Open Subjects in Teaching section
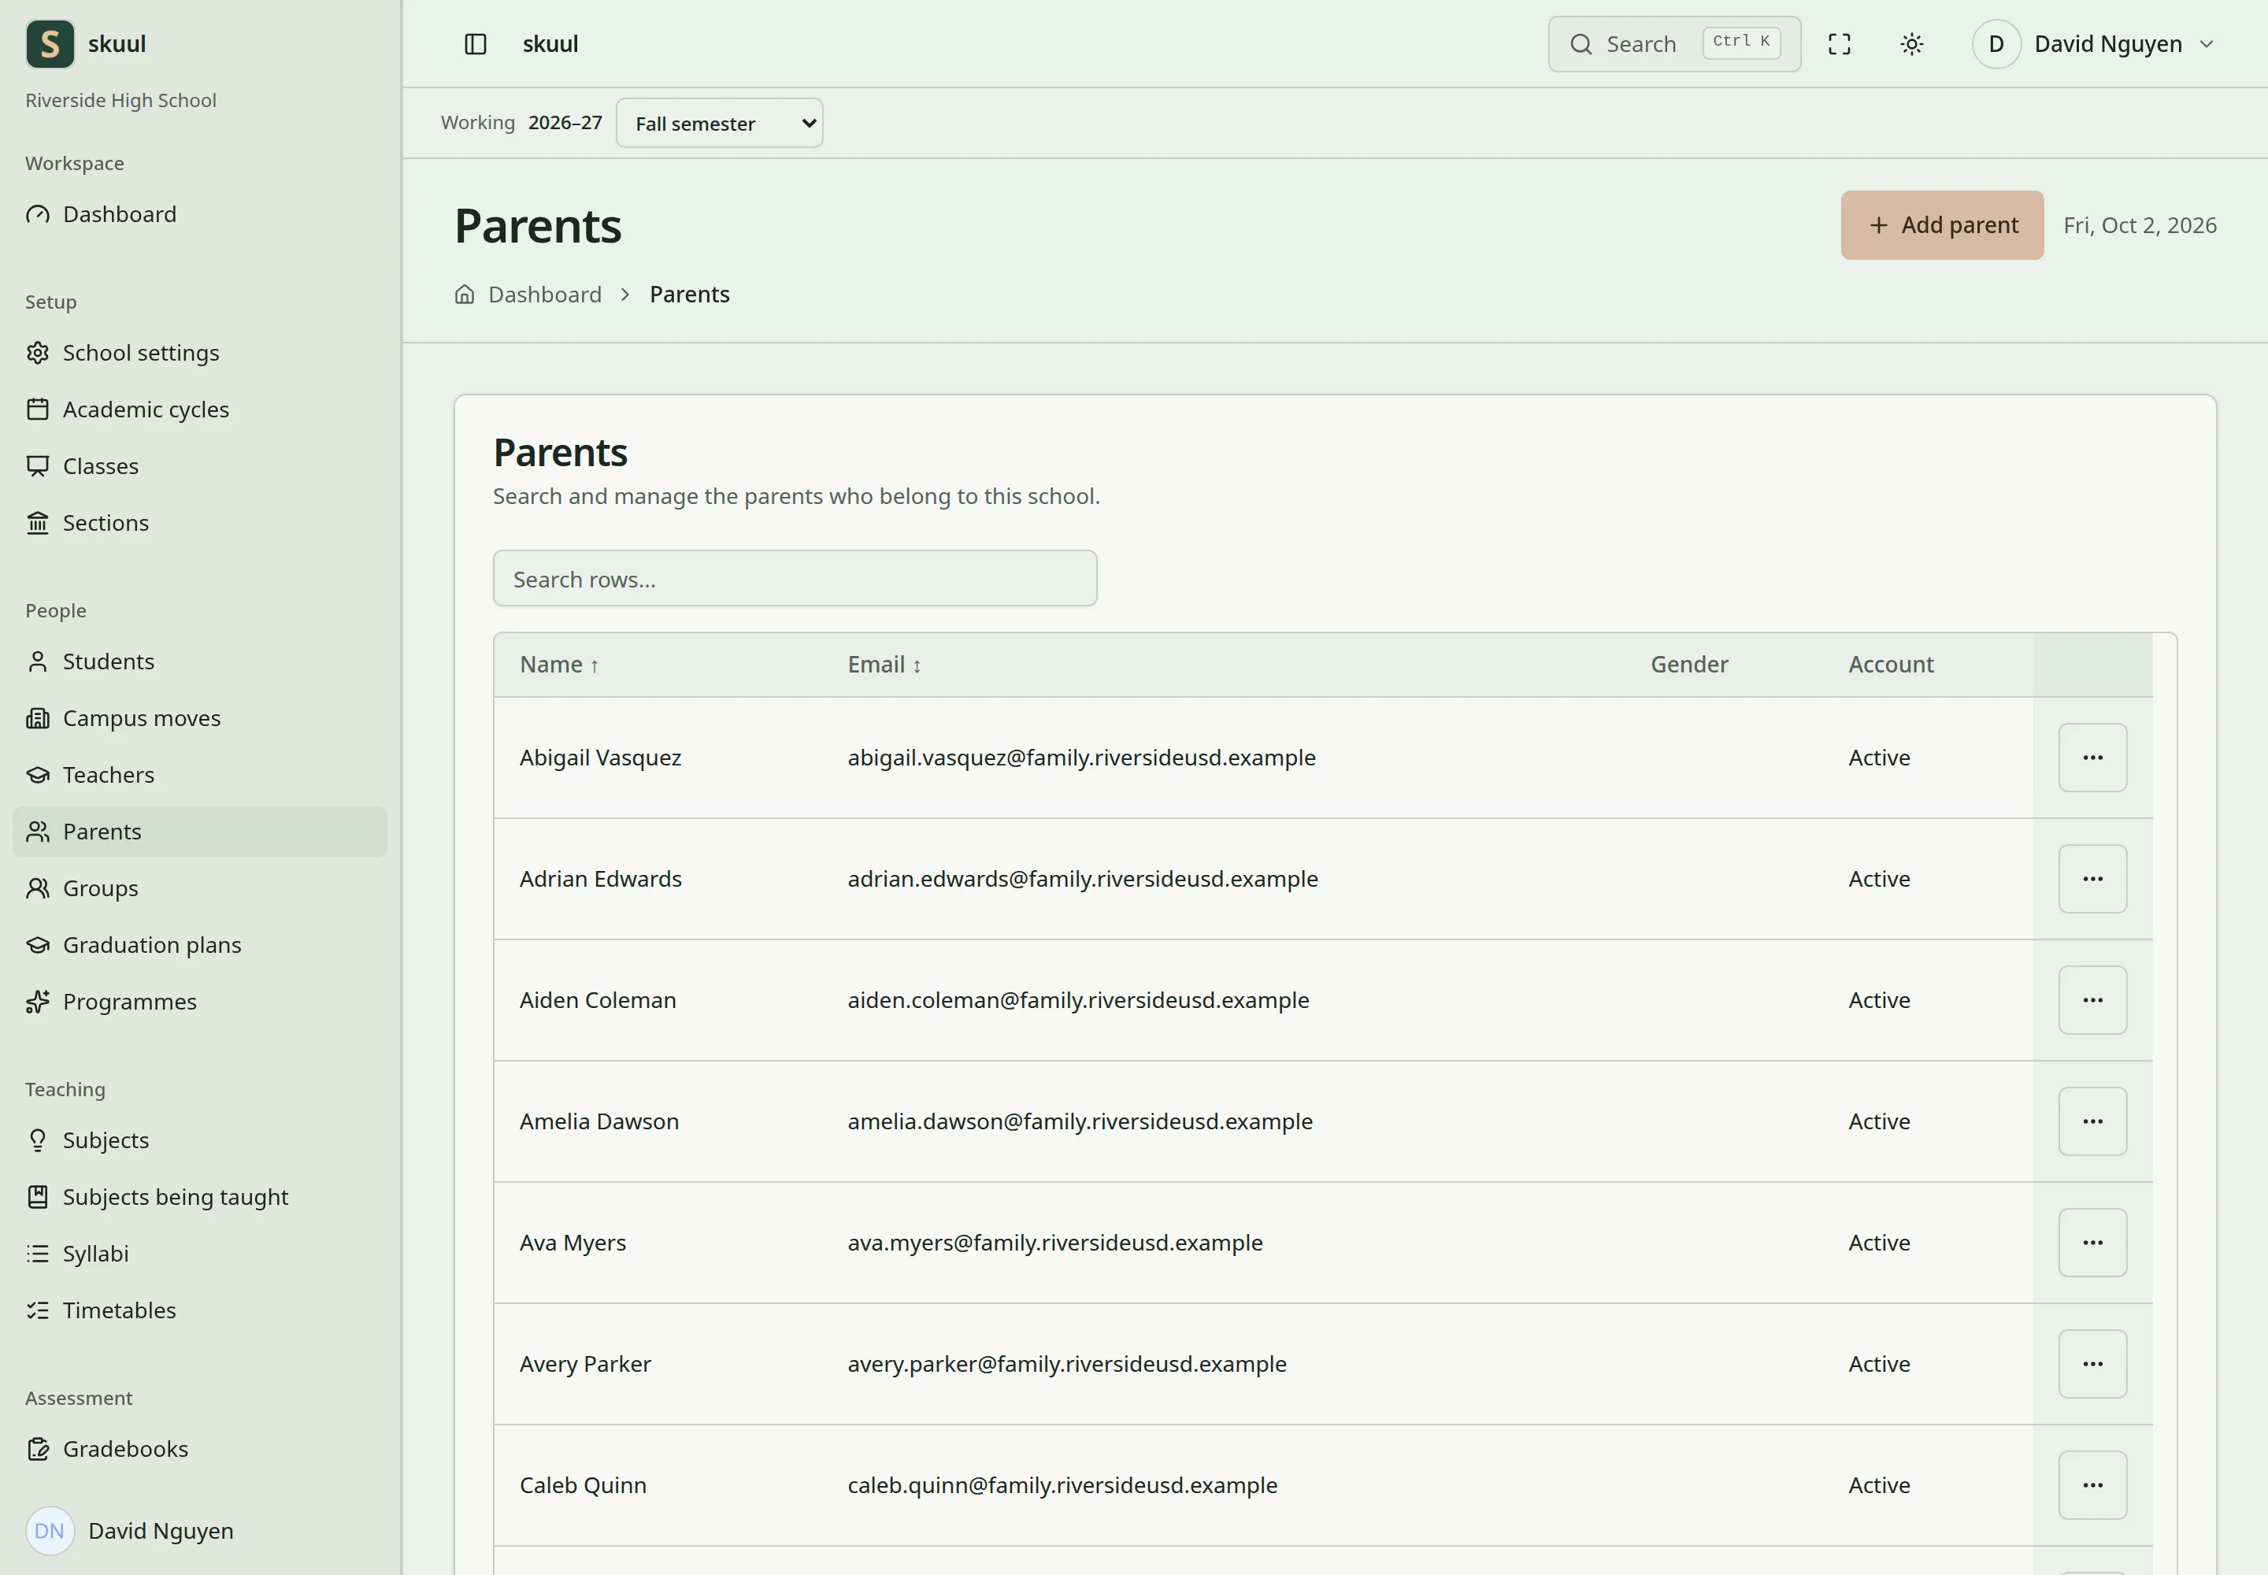This screenshot has height=1575, width=2268. click(x=200, y=1141)
